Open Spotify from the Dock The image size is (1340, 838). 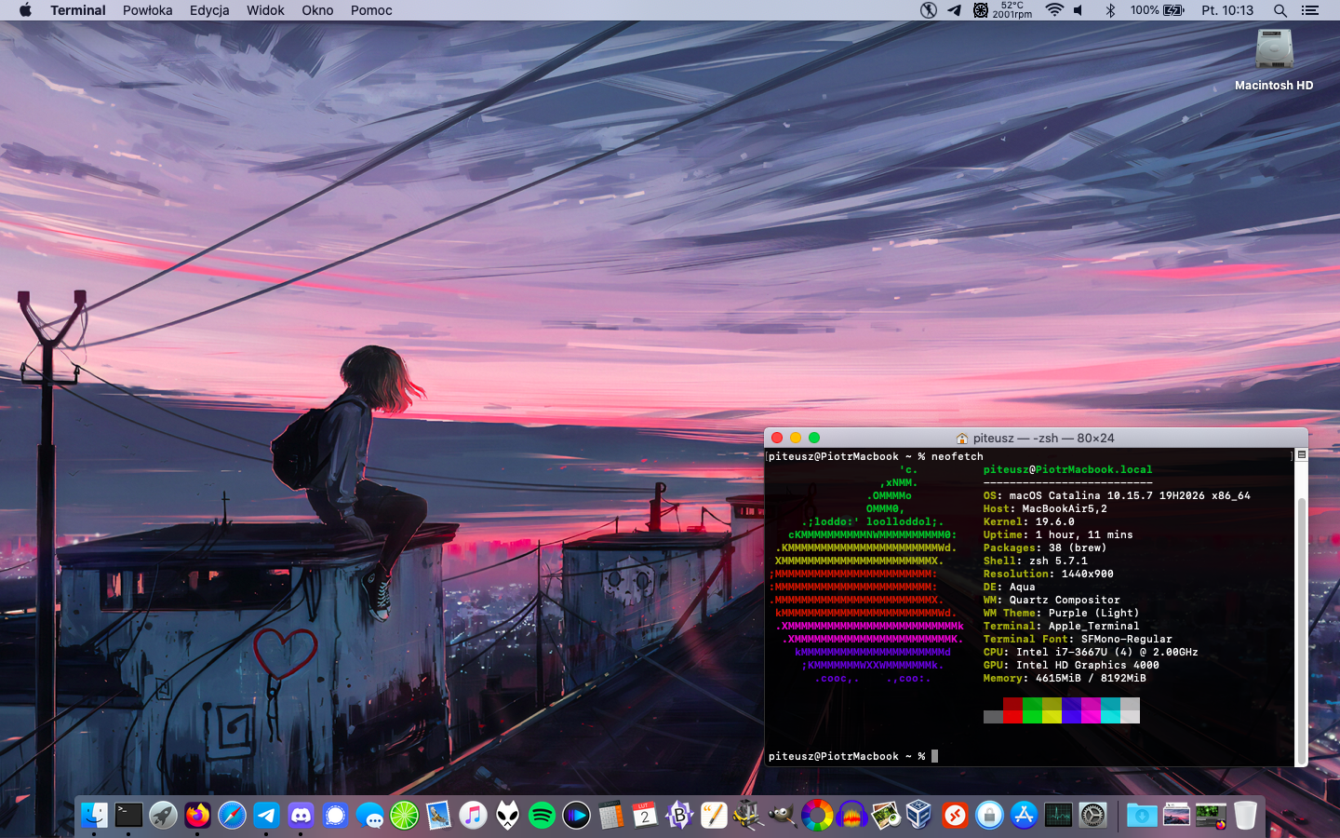[x=542, y=816]
